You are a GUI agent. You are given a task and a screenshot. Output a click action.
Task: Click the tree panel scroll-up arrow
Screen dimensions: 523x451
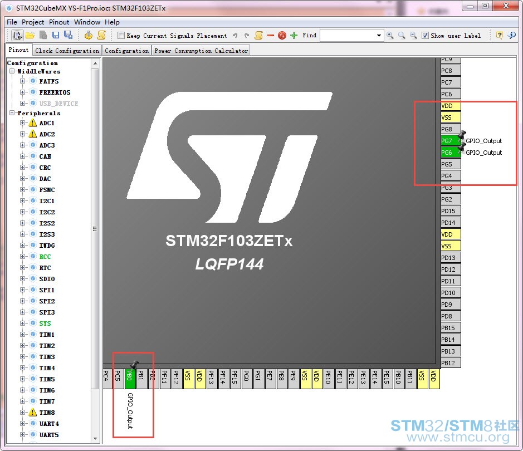[x=95, y=63]
